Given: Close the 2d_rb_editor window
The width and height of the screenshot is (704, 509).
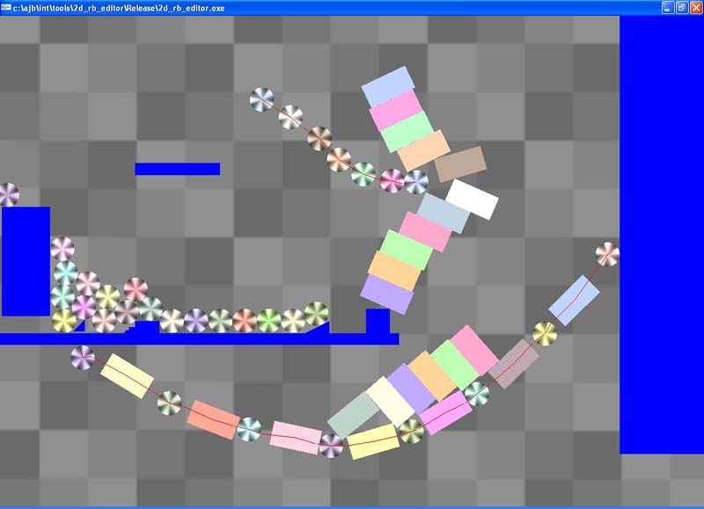Looking at the screenshot, I should point(695,8).
